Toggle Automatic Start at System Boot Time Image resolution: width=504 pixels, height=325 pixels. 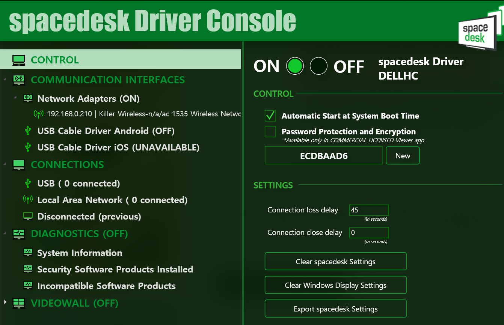(x=270, y=116)
